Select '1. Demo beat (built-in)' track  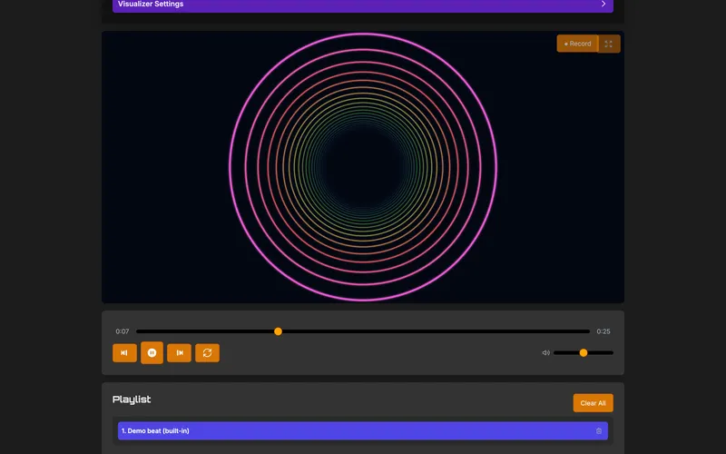(362, 430)
